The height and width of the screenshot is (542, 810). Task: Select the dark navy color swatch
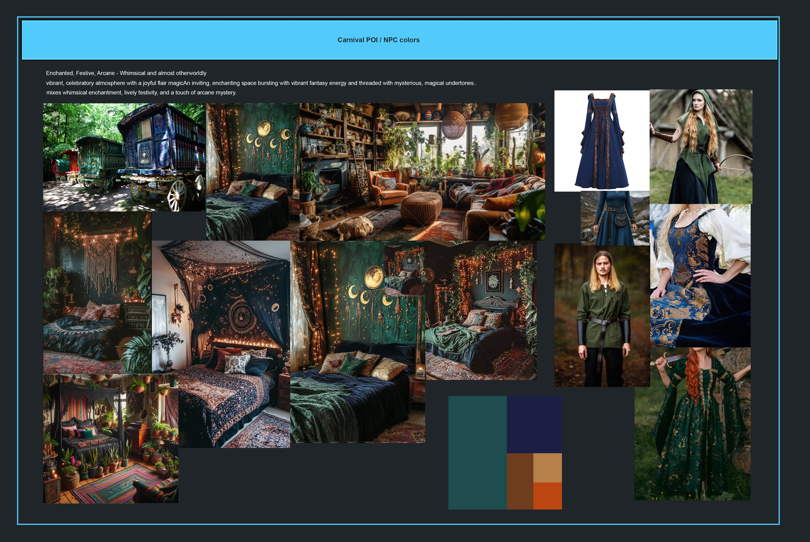click(x=534, y=424)
